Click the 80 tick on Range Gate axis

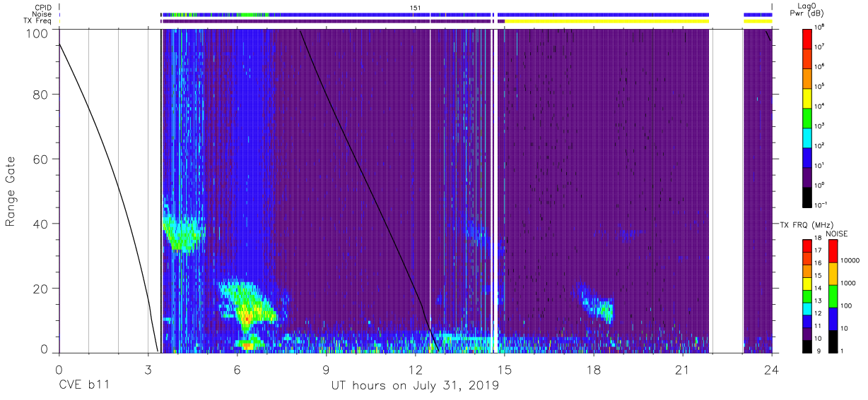coord(40,95)
